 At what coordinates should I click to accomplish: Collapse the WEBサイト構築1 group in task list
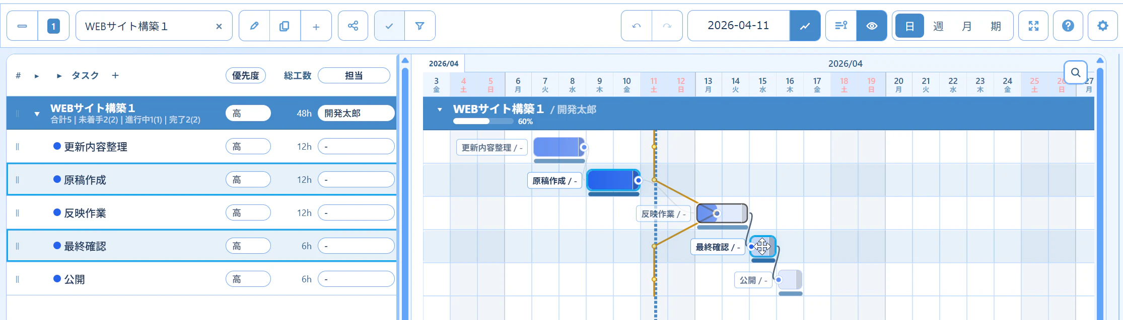[x=37, y=114]
